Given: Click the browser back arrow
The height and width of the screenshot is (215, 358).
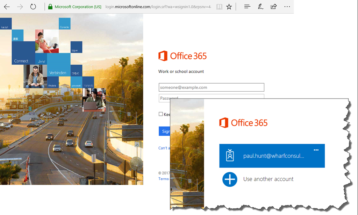Looking at the screenshot, I should pyautogui.click(x=7, y=7).
